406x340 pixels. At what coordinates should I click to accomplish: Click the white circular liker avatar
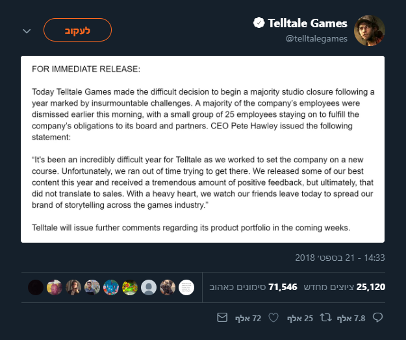tap(186, 287)
